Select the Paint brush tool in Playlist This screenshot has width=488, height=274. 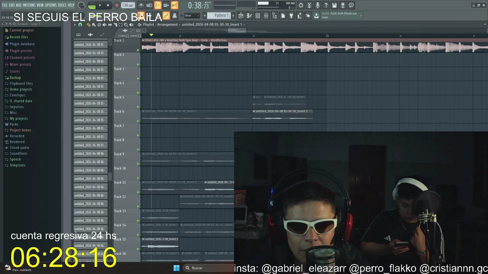[94, 25]
